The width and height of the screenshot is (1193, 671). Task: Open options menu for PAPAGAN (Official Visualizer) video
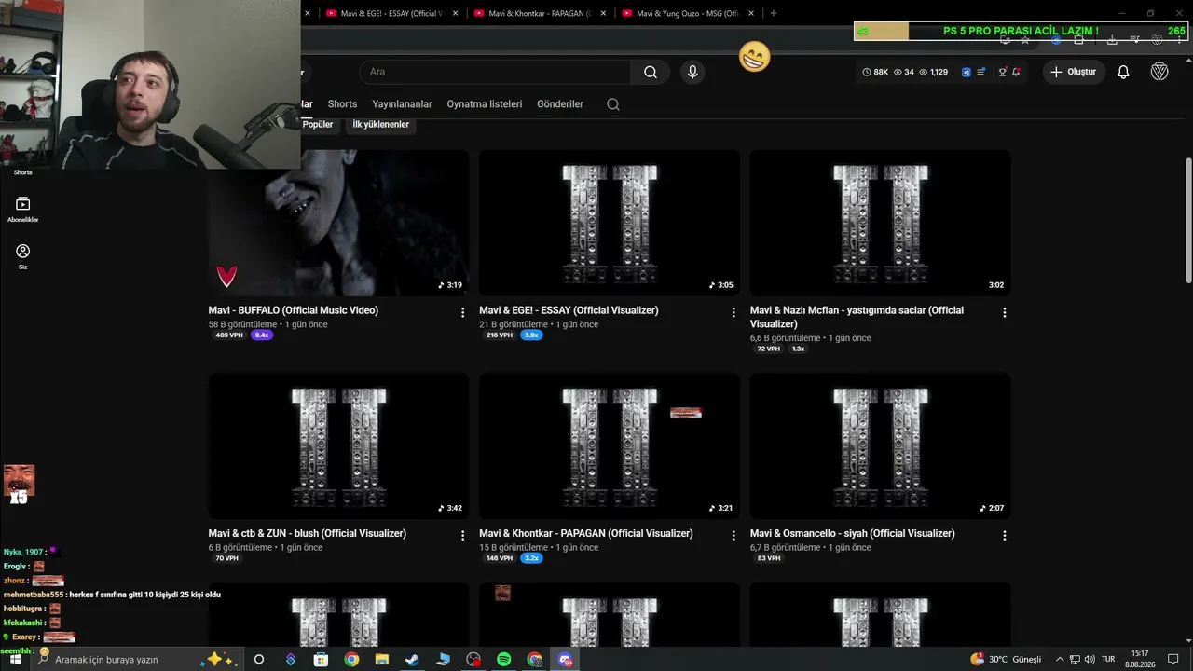734,536
